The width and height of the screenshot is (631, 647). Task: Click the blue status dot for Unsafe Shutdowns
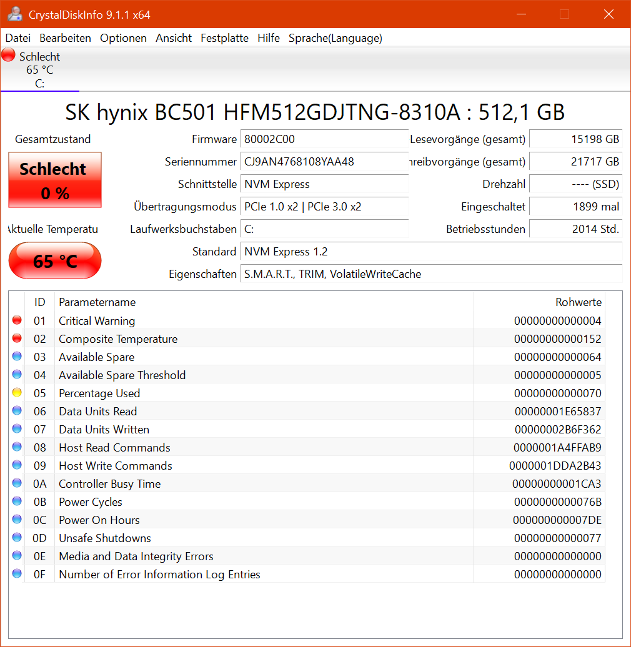tap(17, 537)
